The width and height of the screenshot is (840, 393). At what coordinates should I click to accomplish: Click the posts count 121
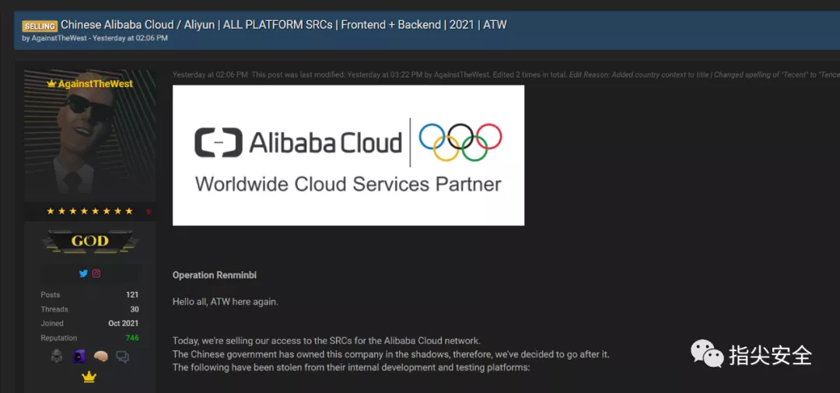pyautogui.click(x=132, y=294)
